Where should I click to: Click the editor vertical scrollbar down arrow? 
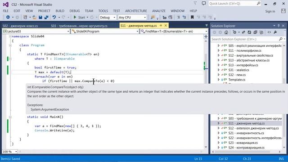point(206,147)
